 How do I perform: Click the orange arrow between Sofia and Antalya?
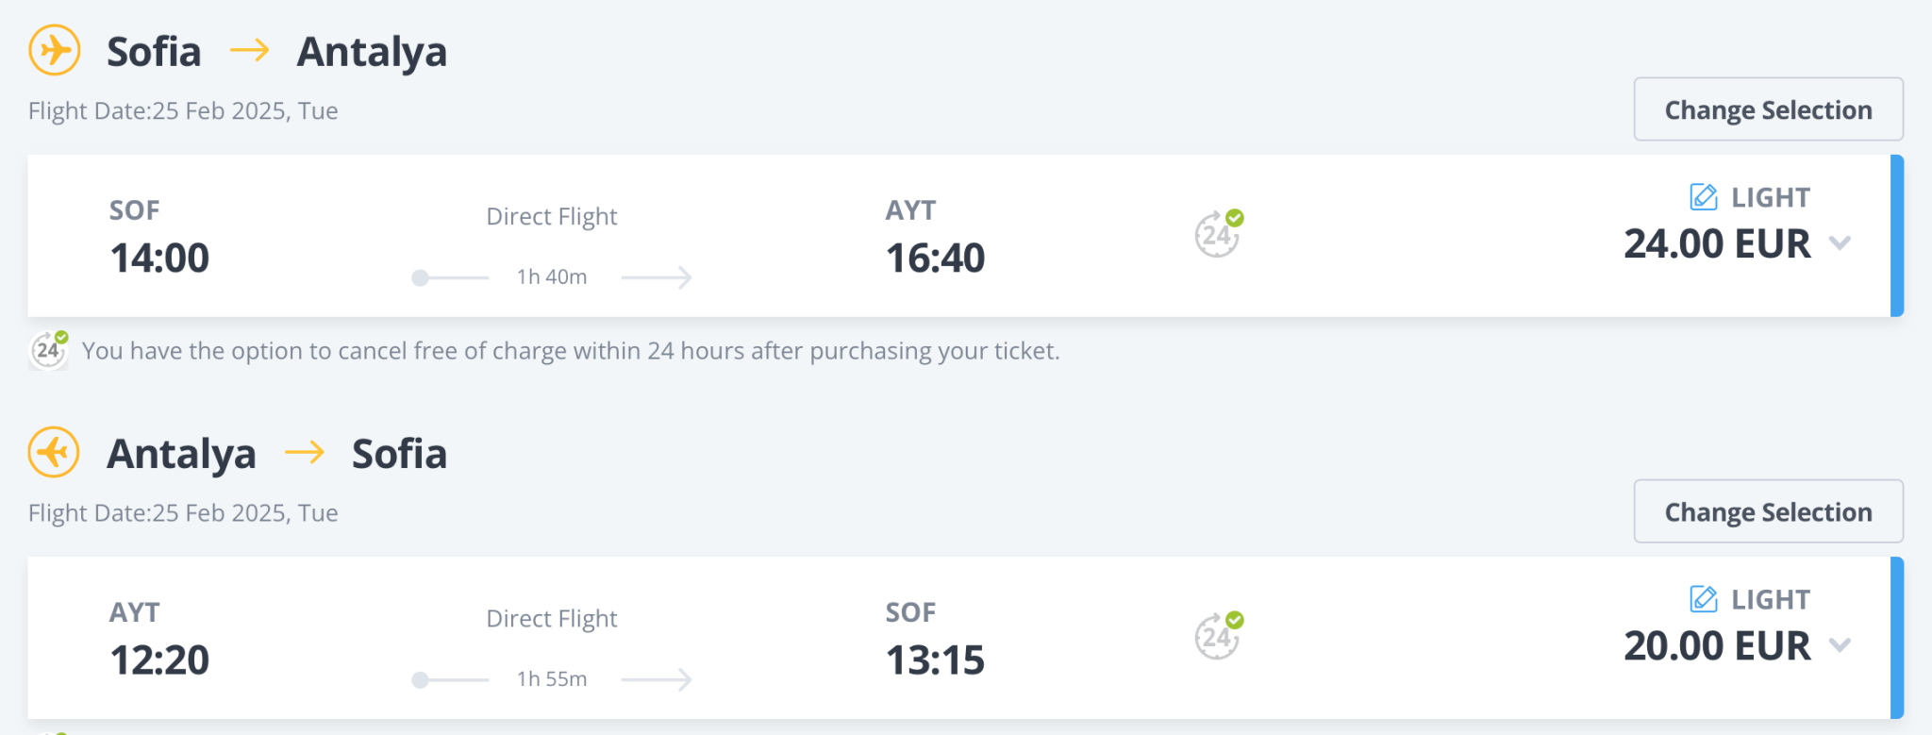coord(250,50)
